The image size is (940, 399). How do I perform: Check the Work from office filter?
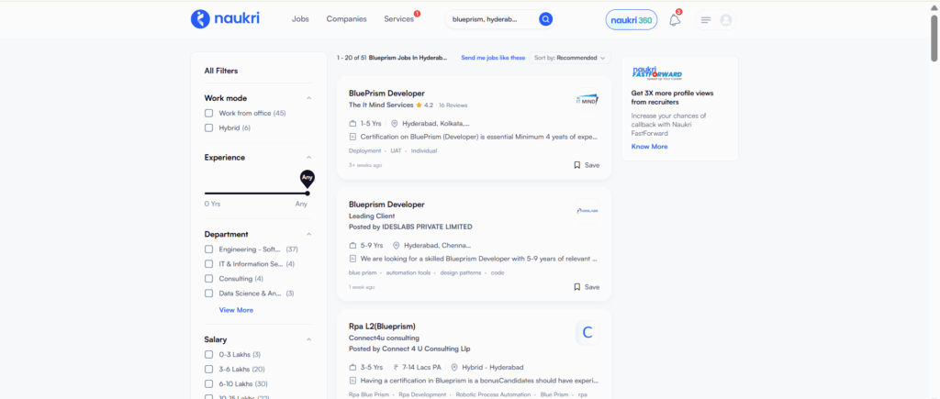208,113
